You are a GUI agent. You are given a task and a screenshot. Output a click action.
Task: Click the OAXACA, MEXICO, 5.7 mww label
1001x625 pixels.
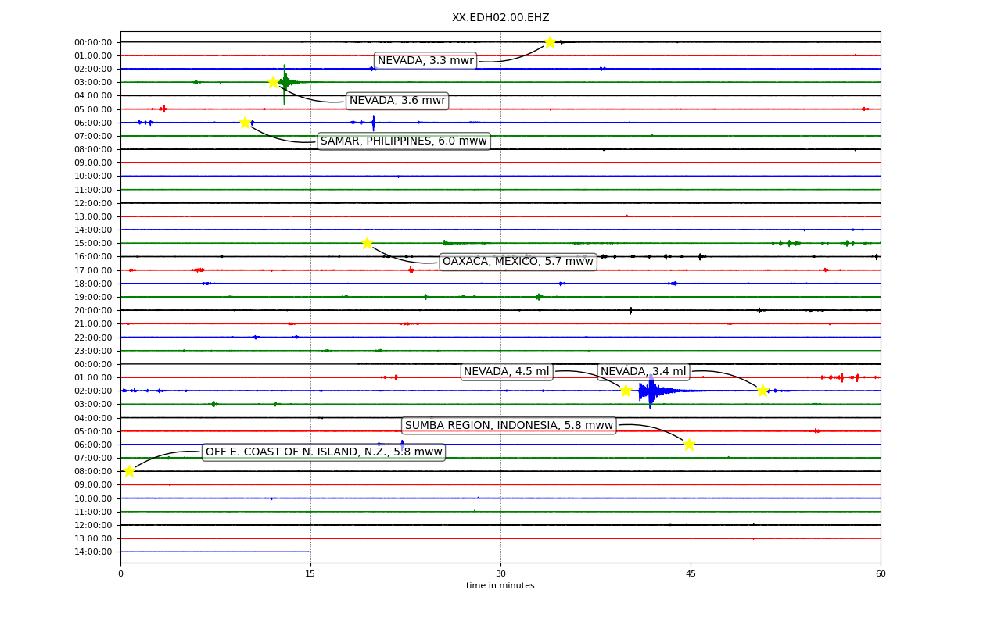point(518,262)
